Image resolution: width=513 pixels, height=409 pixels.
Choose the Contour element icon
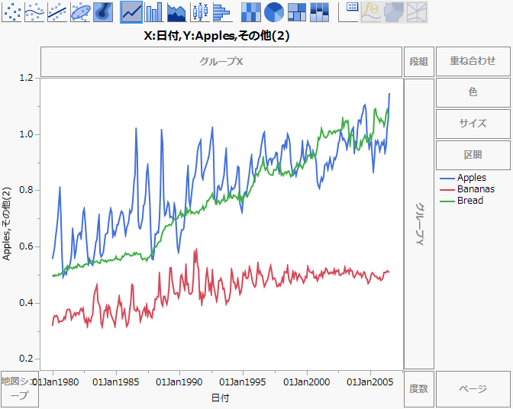(x=103, y=11)
